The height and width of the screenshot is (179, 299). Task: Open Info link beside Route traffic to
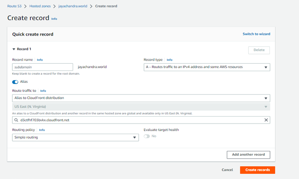43,91
